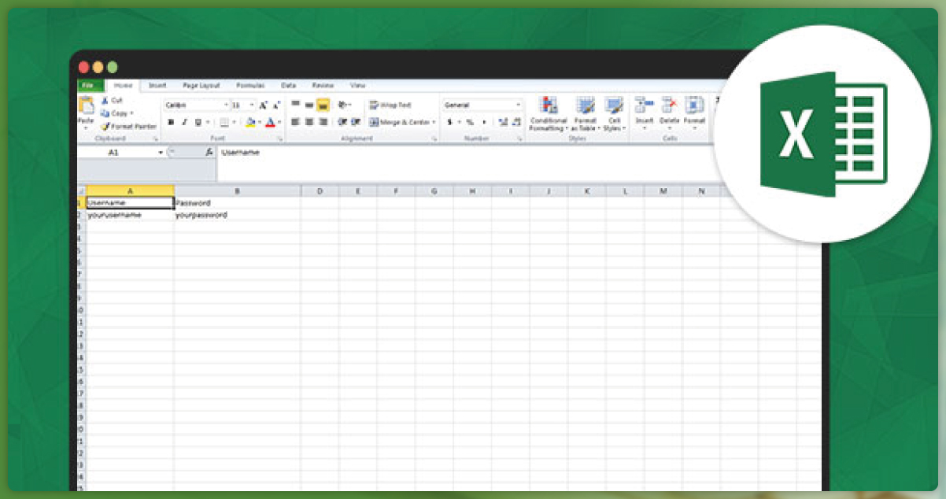Open the Calibri font name dropdown

(x=226, y=105)
